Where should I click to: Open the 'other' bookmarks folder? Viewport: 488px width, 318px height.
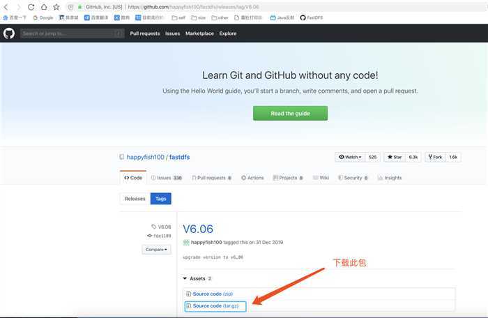[x=220, y=17]
